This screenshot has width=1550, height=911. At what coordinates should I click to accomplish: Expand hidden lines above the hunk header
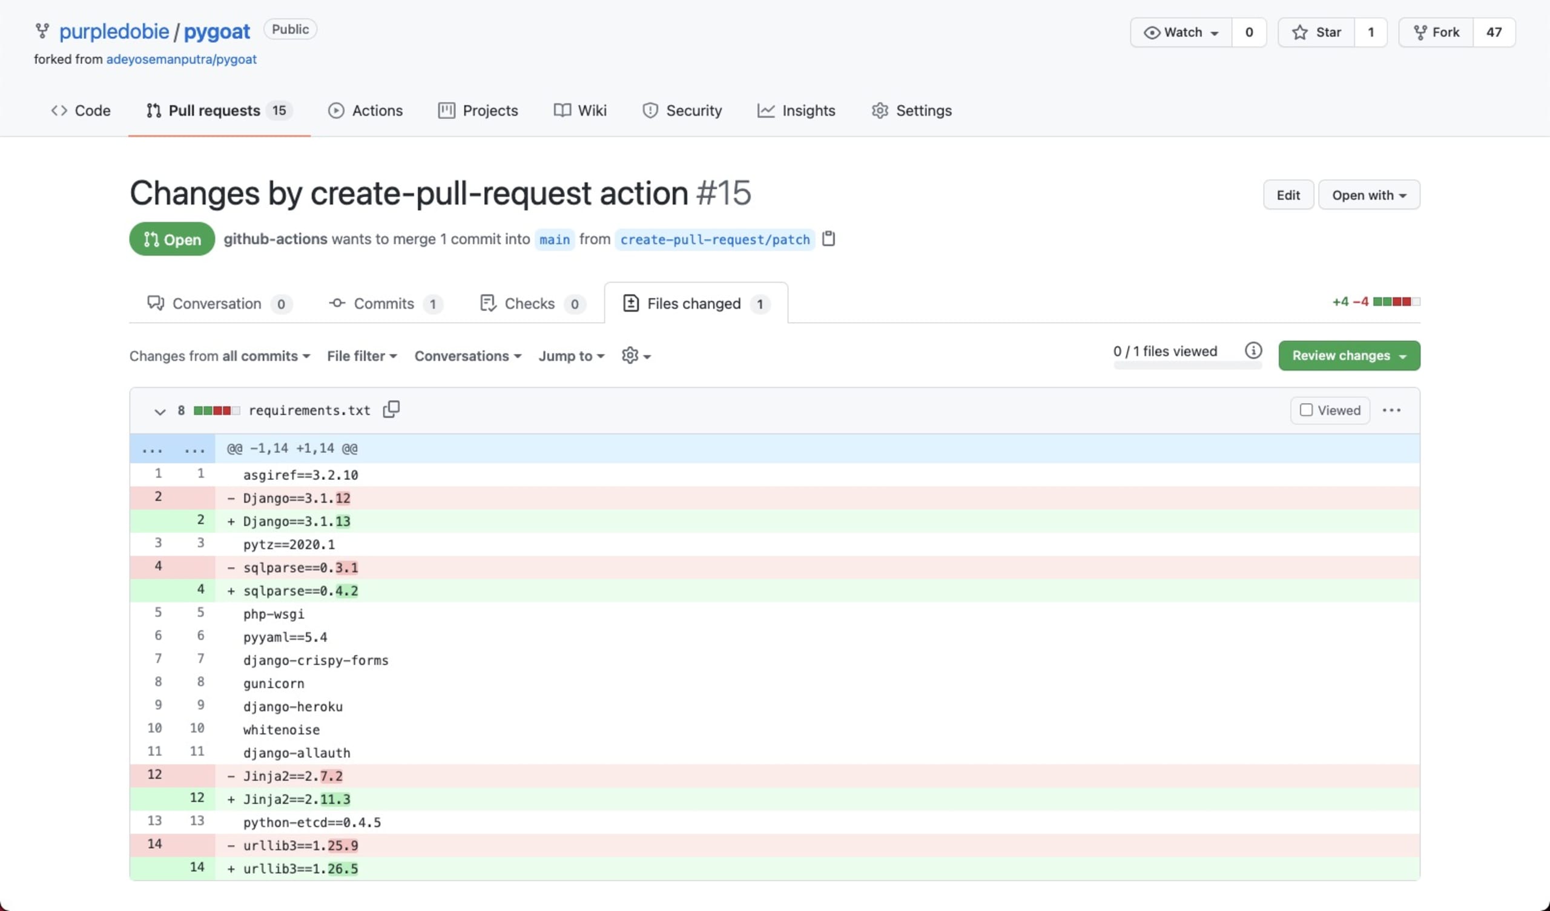pos(173,449)
